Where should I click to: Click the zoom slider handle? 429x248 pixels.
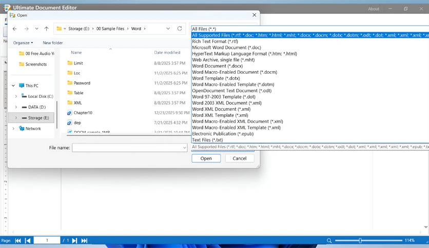360,240
